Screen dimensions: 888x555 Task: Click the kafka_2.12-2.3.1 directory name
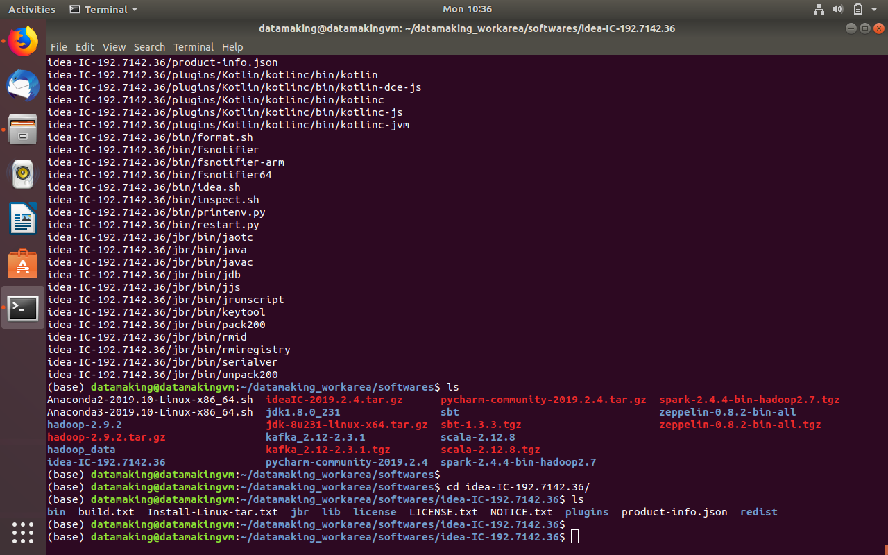(316, 437)
